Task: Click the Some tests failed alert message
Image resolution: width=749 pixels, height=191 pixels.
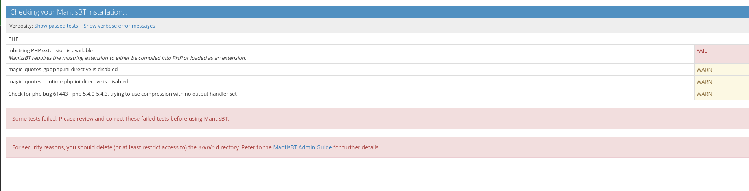Action: point(120,119)
